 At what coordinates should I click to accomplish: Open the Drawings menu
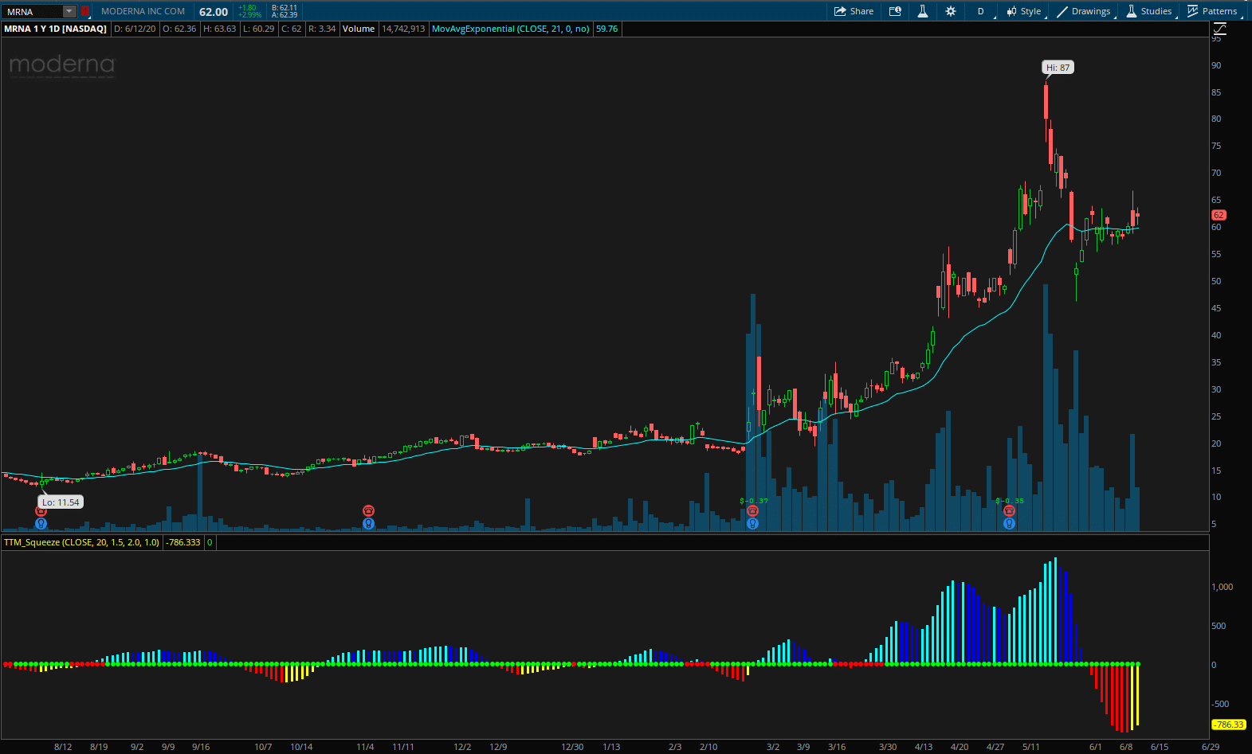1084,11
